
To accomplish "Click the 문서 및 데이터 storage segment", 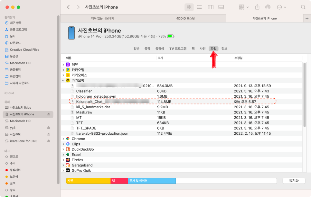I will [x=152, y=181].
